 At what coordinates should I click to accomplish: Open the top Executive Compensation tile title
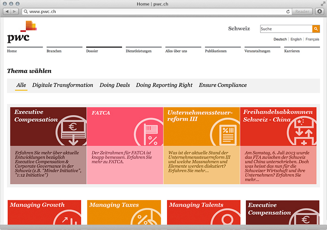(36, 116)
